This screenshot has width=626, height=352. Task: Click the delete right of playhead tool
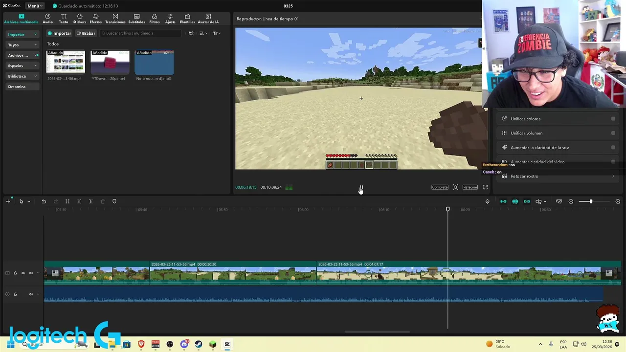coord(90,201)
